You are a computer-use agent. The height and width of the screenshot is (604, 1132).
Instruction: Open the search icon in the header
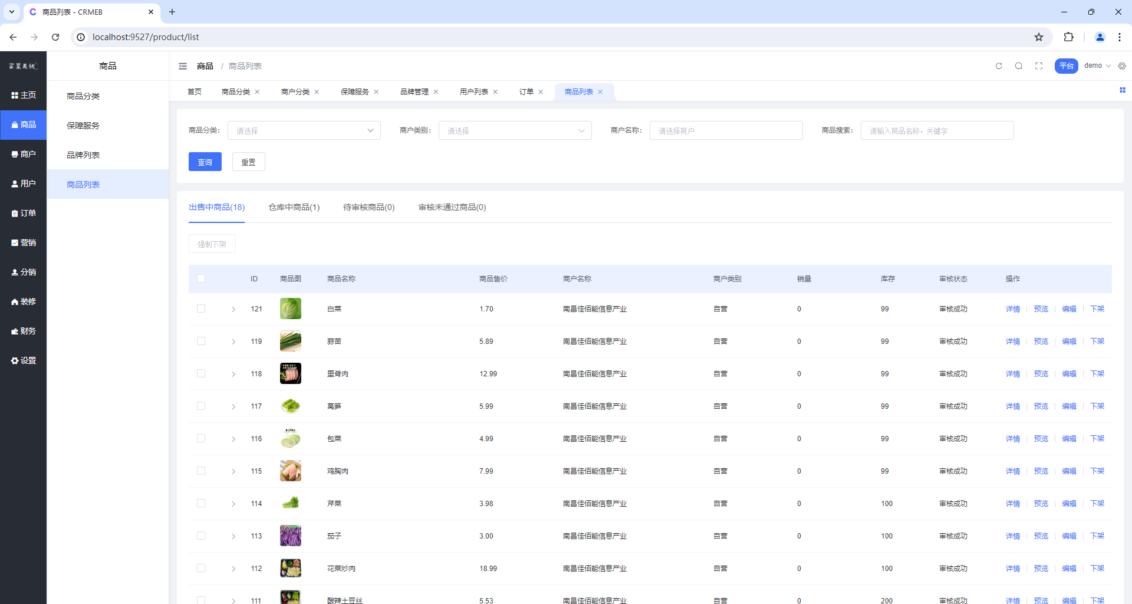coord(1019,66)
